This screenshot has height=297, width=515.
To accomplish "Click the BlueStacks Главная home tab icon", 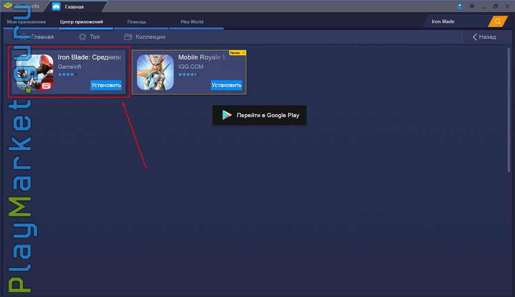I will (56, 7).
